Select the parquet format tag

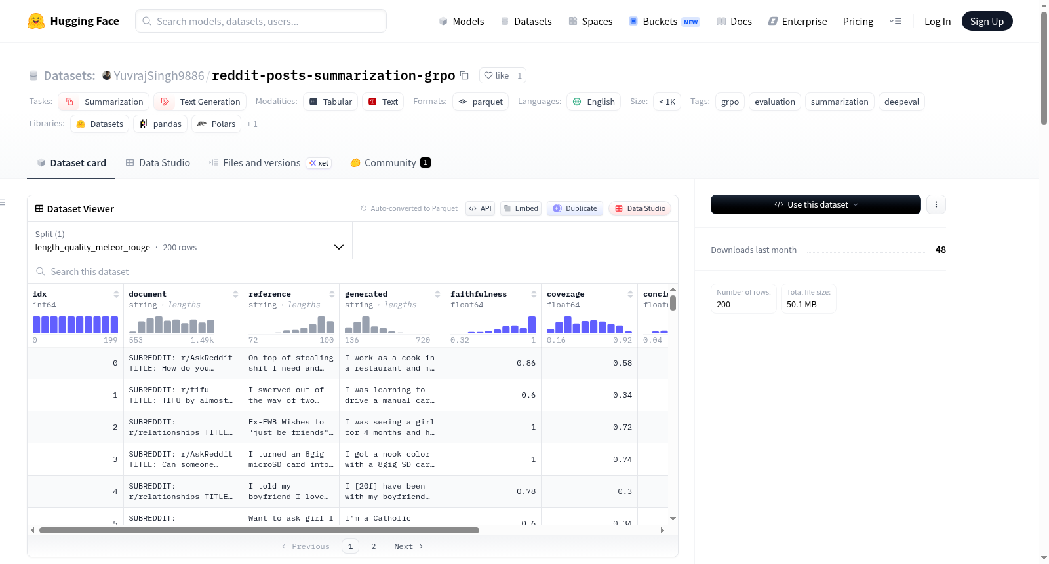481,102
